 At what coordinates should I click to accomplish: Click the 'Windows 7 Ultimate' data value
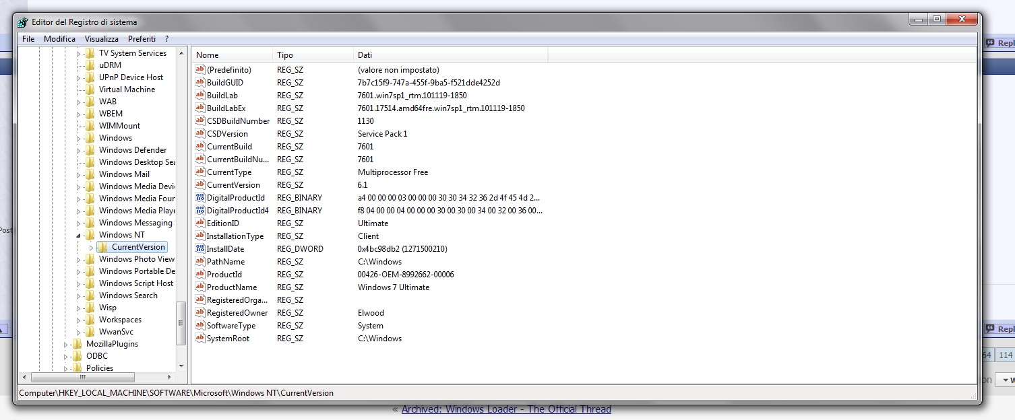(394, 287)
